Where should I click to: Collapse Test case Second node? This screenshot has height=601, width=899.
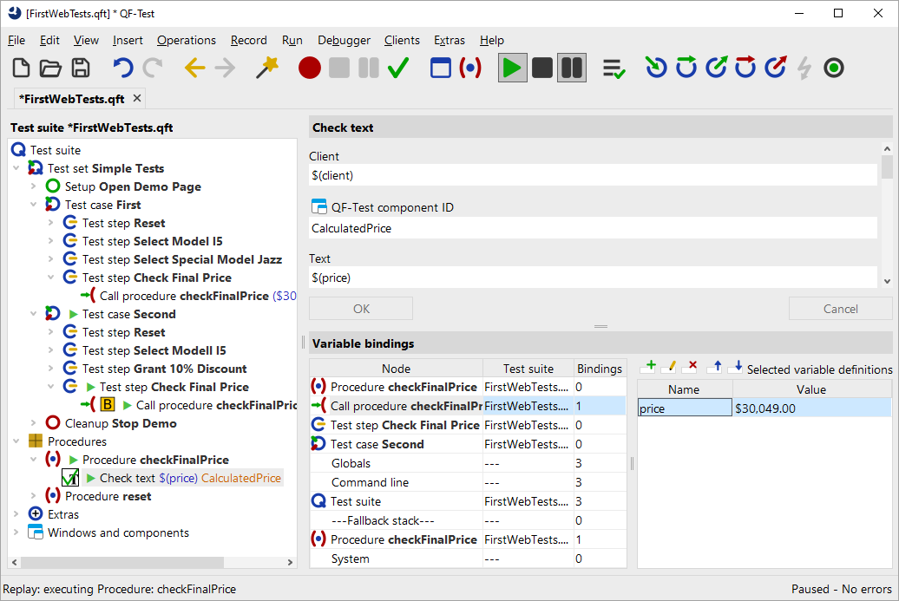coord(33,314)
